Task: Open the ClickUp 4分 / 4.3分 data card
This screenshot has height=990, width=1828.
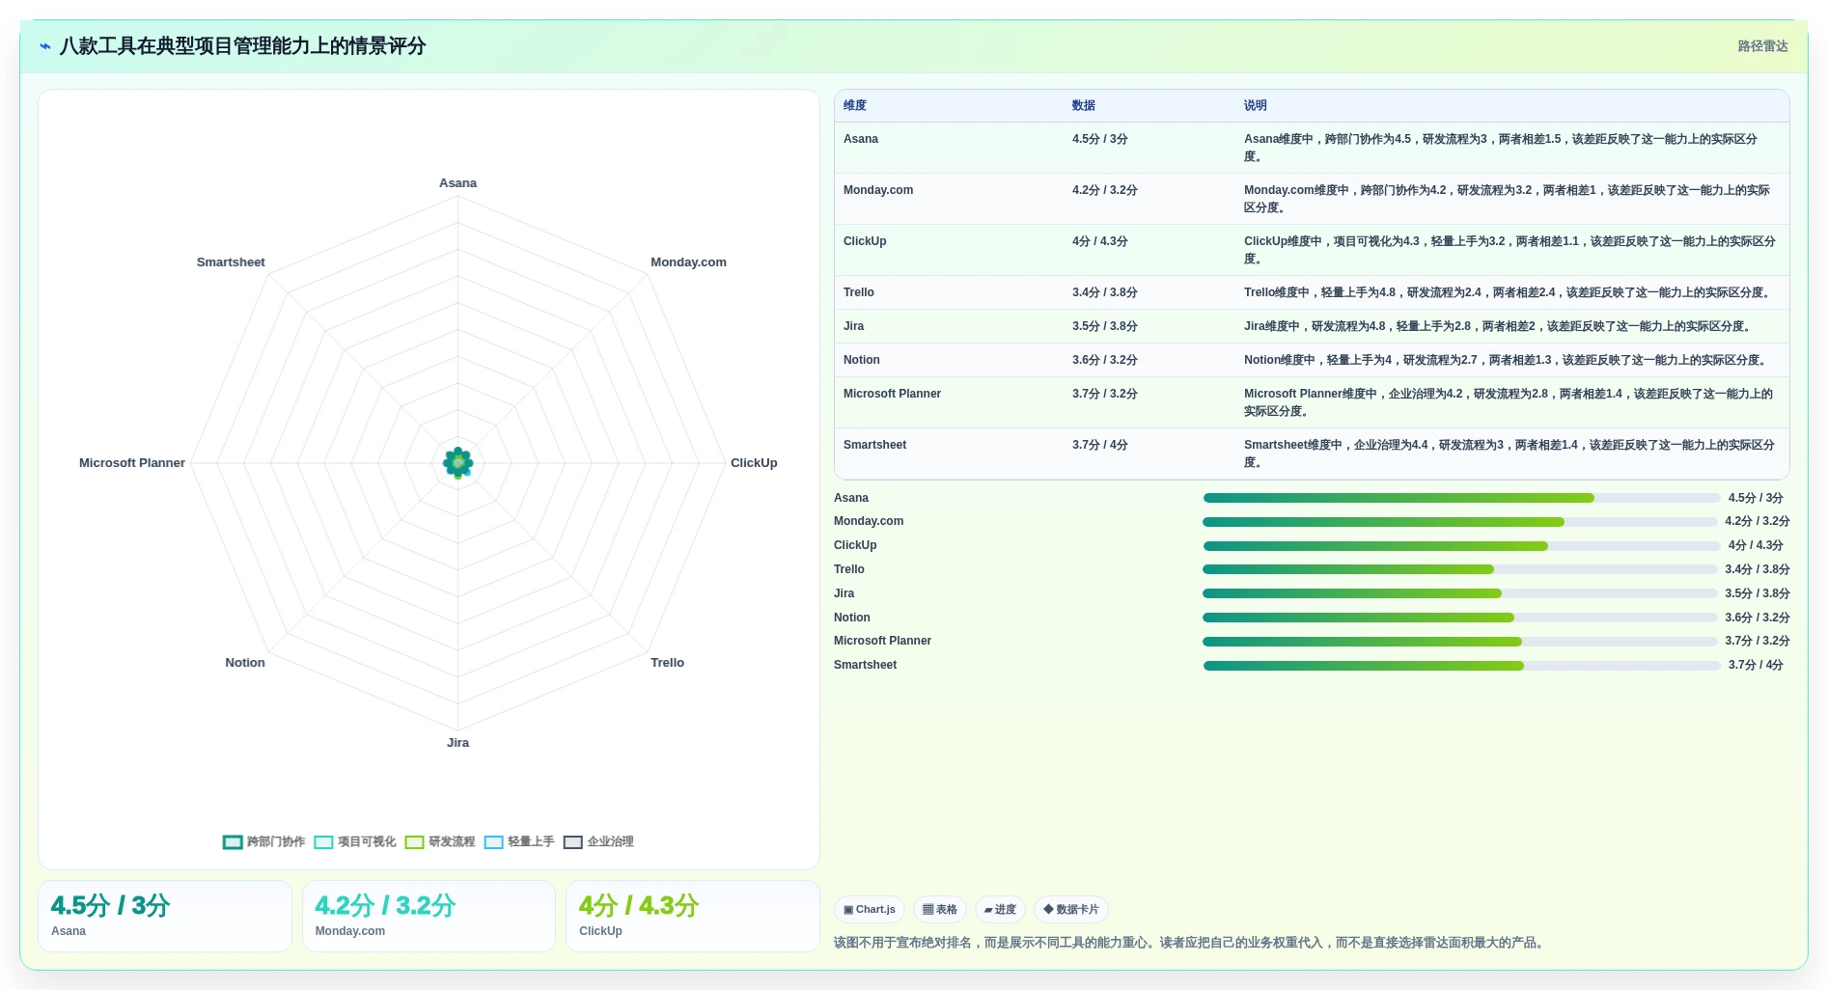Action: click(693, 916)
